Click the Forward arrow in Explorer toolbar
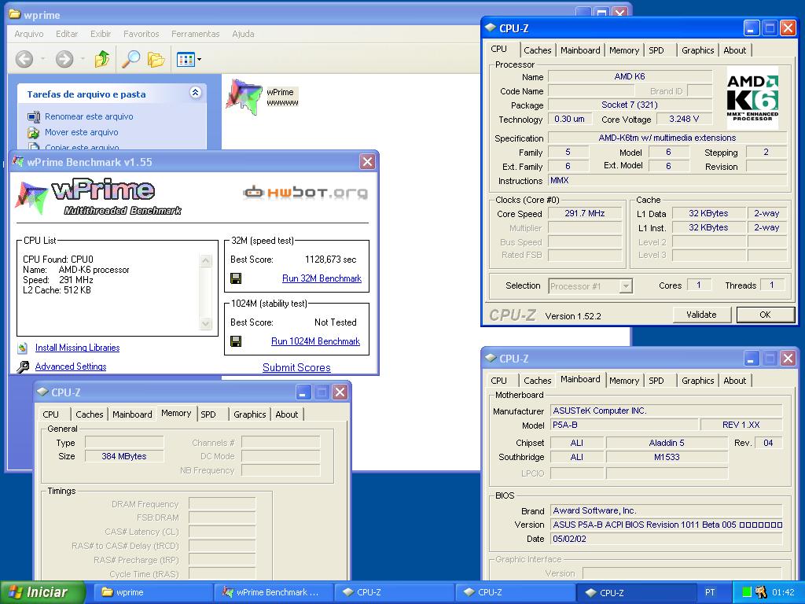The height and width of the screenshot is (604, 805). click(x=64, y=59)
